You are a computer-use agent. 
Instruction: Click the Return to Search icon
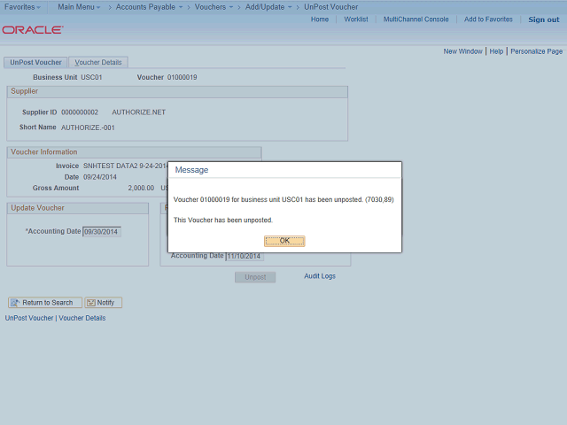(x=15, y=303)
